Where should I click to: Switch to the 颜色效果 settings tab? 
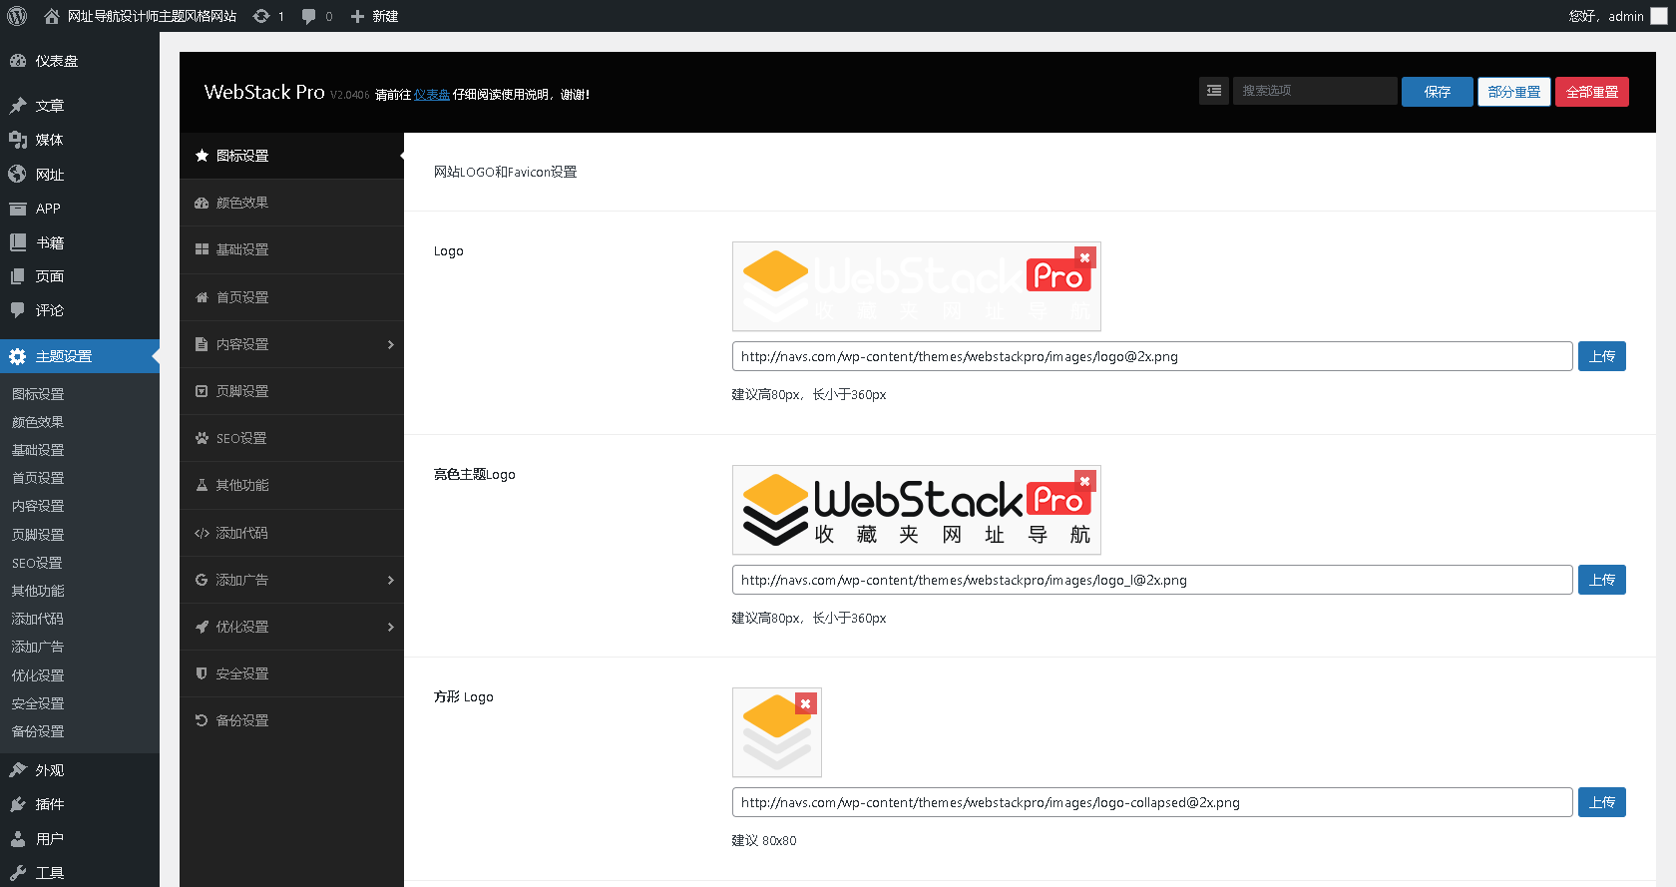coord(241,203)
